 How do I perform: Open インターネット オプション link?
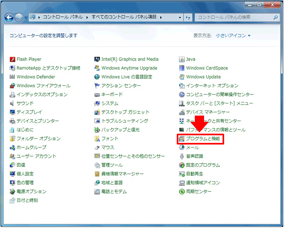click(212, 86)
